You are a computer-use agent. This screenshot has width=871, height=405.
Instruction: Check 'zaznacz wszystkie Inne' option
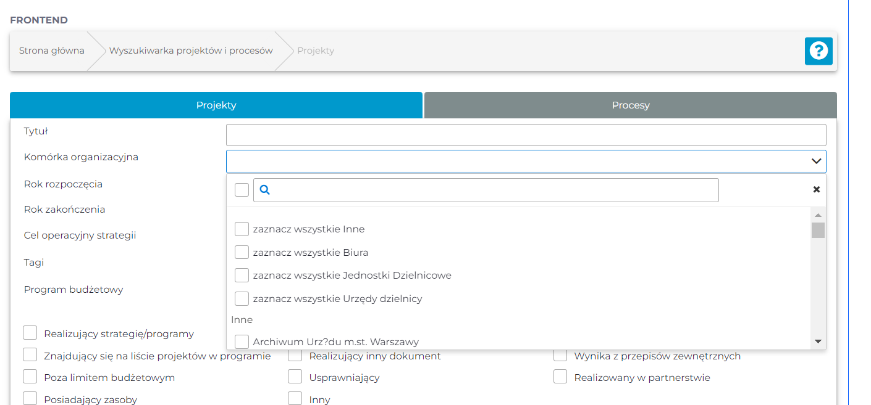tap(242, 229)
